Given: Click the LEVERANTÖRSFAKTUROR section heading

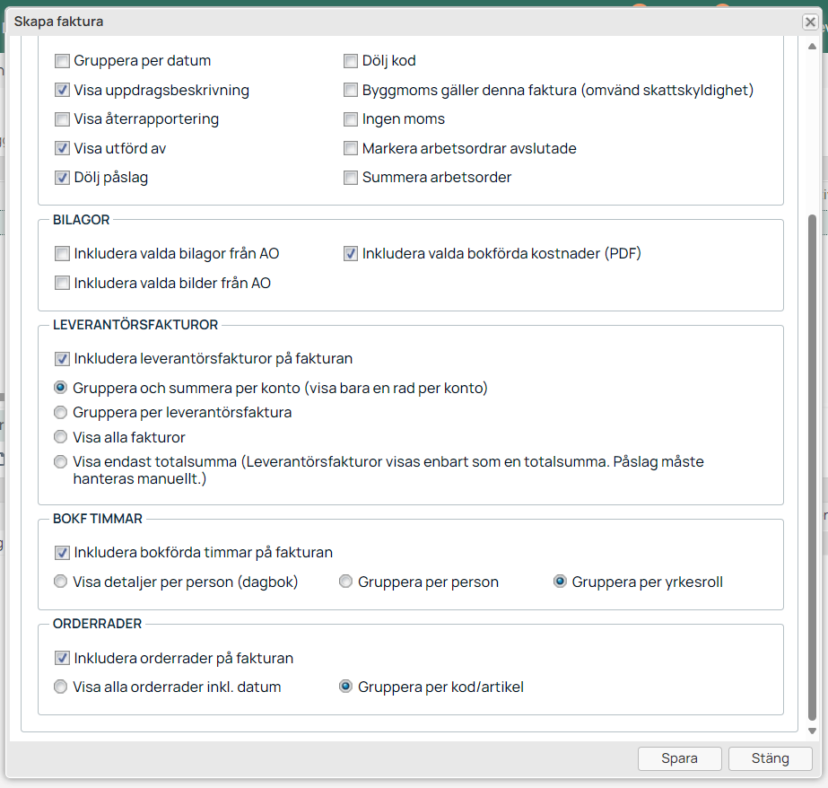Looking at the screenshot, I should [x=135, y=325].
